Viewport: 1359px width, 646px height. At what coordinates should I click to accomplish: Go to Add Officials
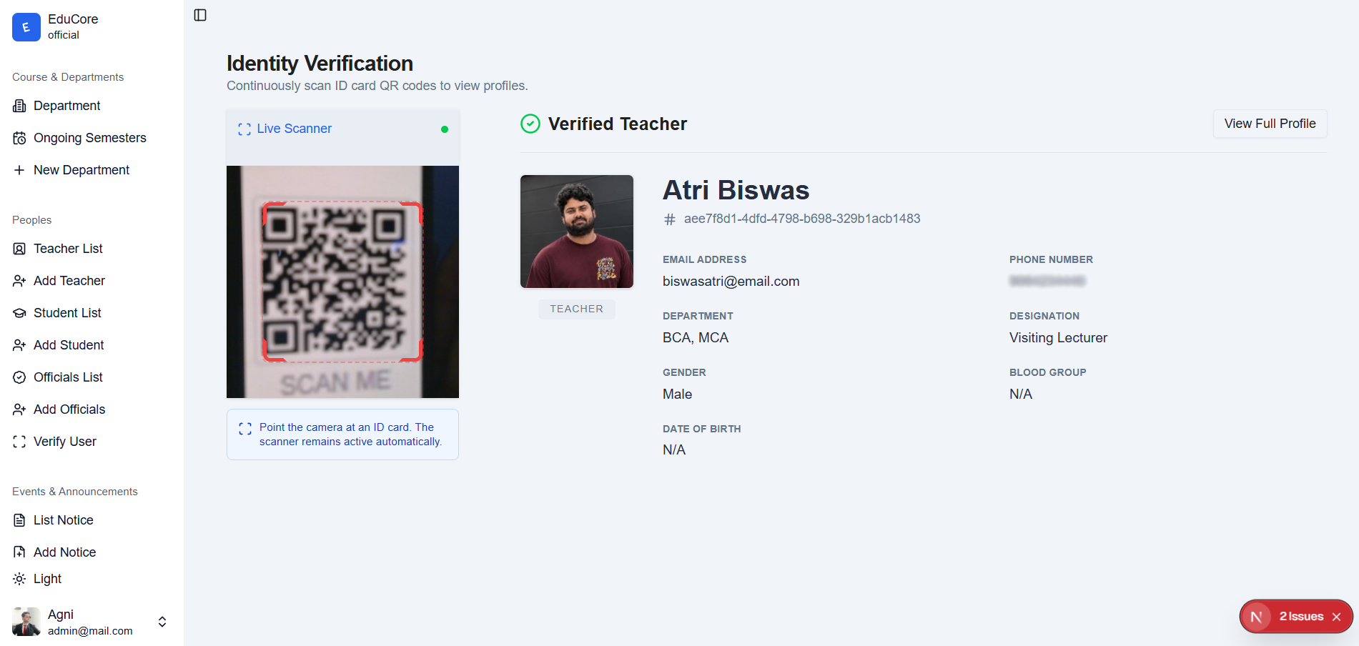[x=69, y=409]
